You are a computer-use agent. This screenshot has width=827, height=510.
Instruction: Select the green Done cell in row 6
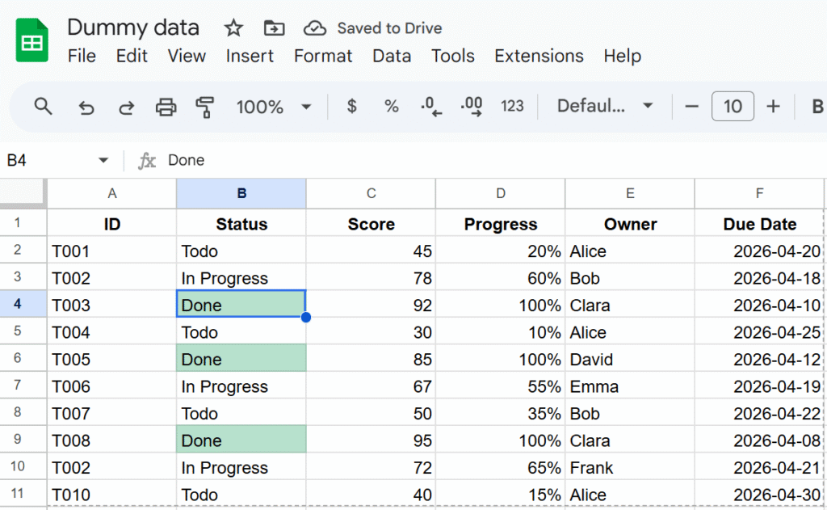pos(241,359)
